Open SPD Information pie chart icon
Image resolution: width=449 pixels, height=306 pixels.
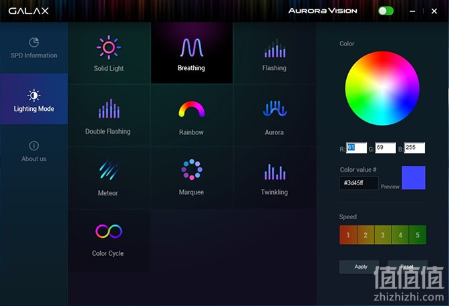coord(34,42)
